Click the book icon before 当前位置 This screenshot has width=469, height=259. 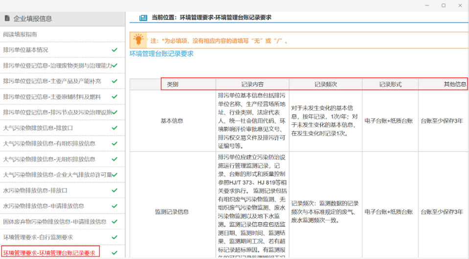tap(143, 18)
